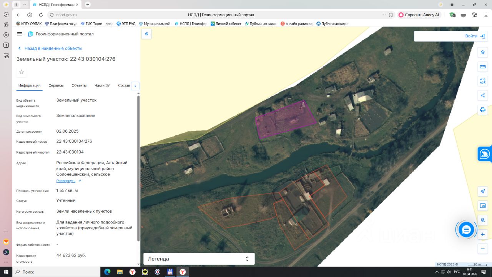Collapse the left information panel
492x277 pixels.
[x=146, y=34]
